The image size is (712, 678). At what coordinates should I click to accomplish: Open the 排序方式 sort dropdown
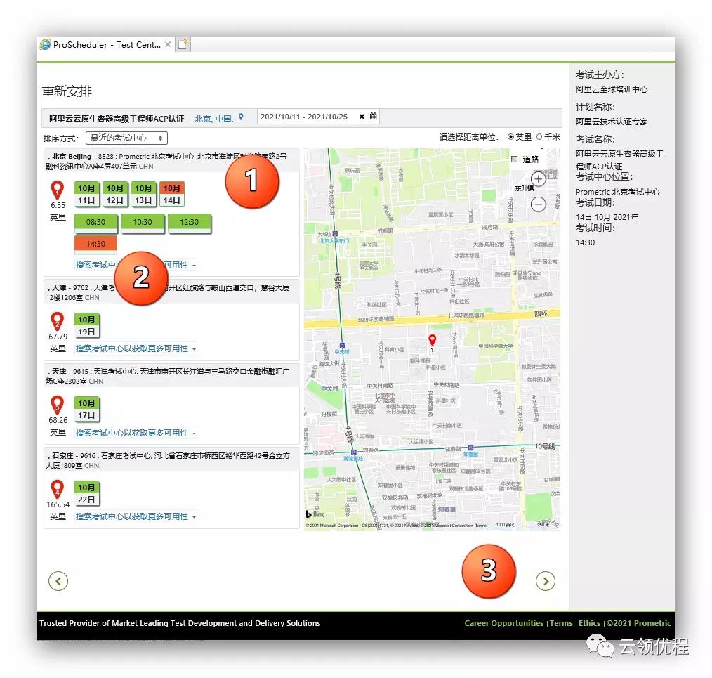[126, 138]
